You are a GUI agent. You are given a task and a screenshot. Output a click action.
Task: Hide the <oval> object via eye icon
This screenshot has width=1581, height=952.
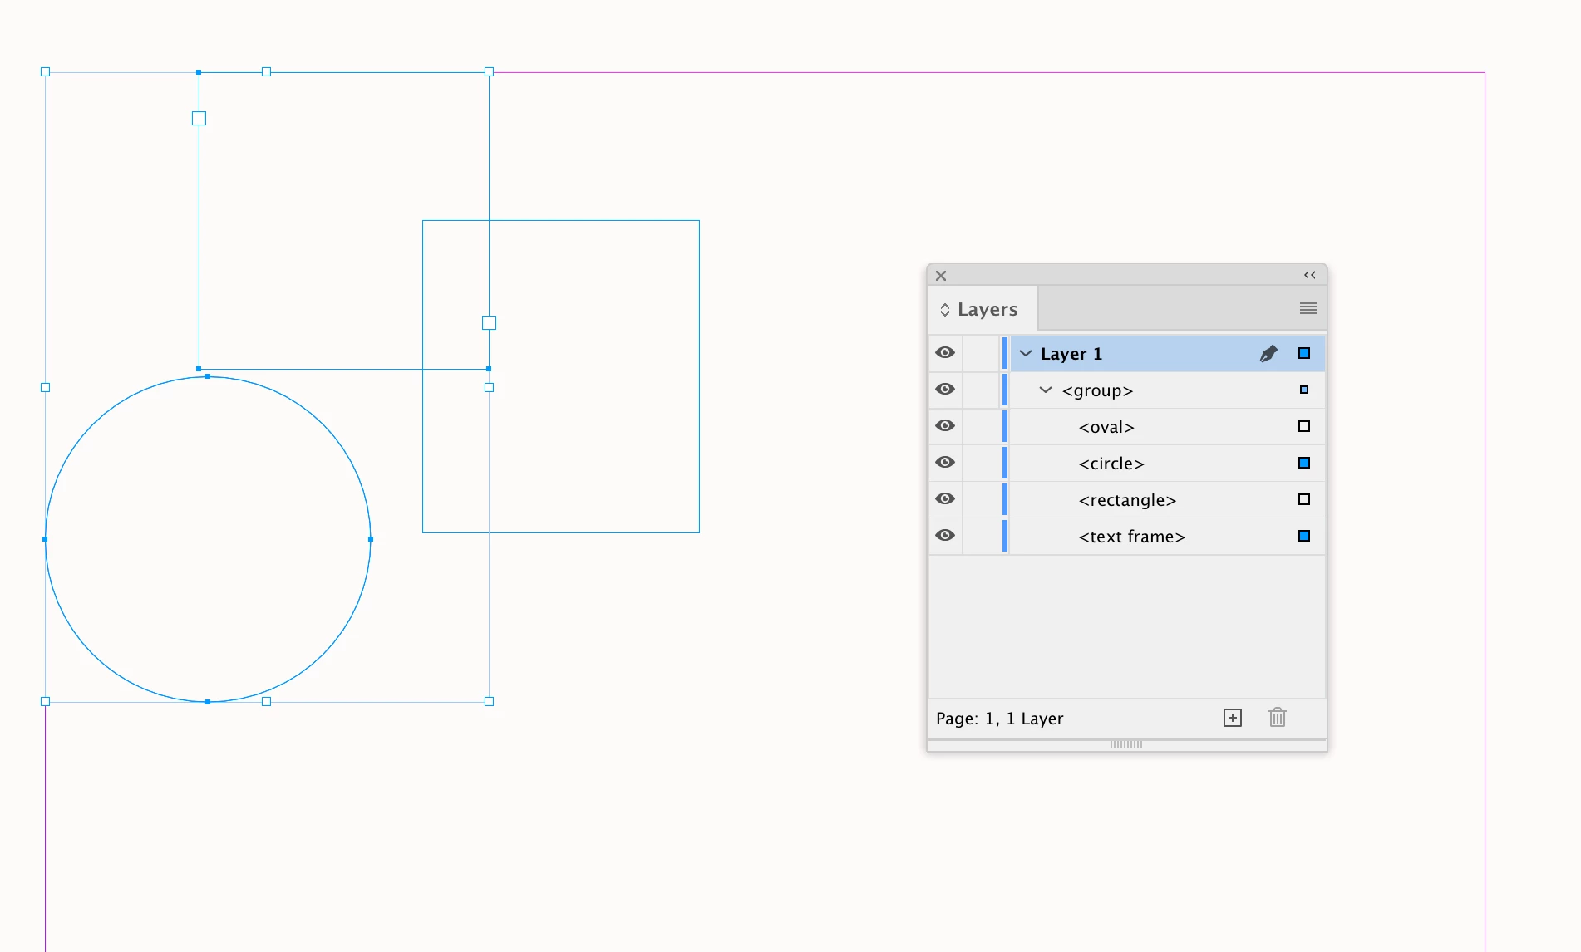(x=945, y=426)
